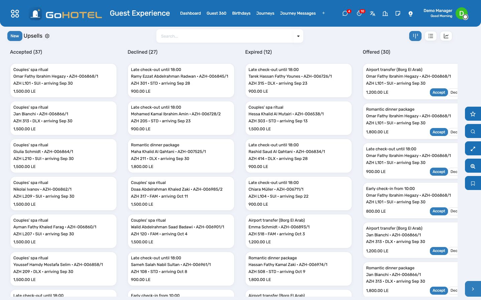Click the zoom magnifier side button
The height and width of the screenshot is (300, 481).
(473, 166)
